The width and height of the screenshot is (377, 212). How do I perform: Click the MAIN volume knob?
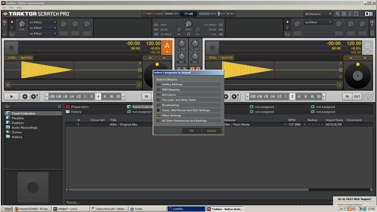tap(188, 24)
